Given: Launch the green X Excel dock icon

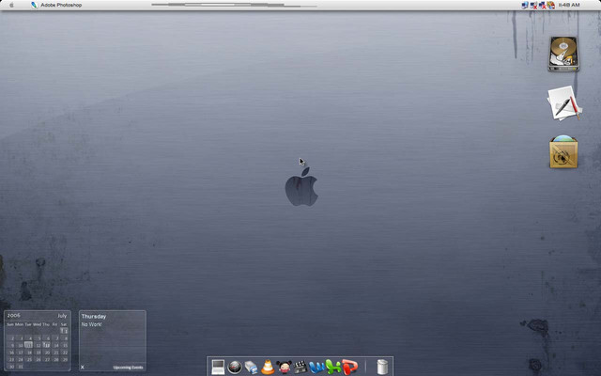Looking at the screenshot, I should click(x=333, y=367).
